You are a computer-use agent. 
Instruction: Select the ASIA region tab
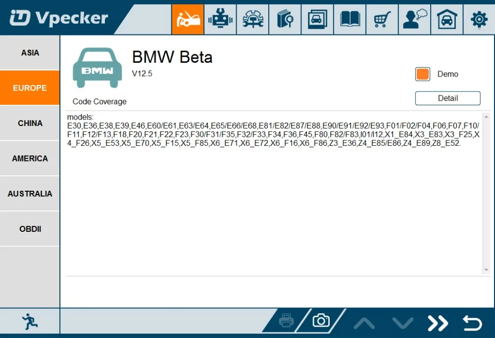tap(30, 52)
